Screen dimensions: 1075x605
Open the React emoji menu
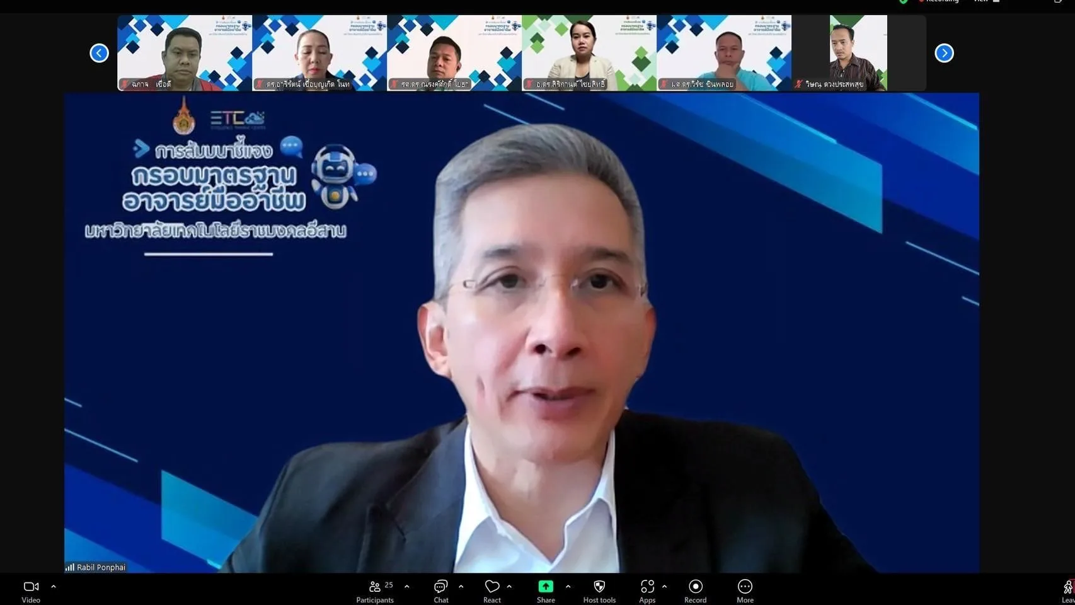tap(492, 591)
